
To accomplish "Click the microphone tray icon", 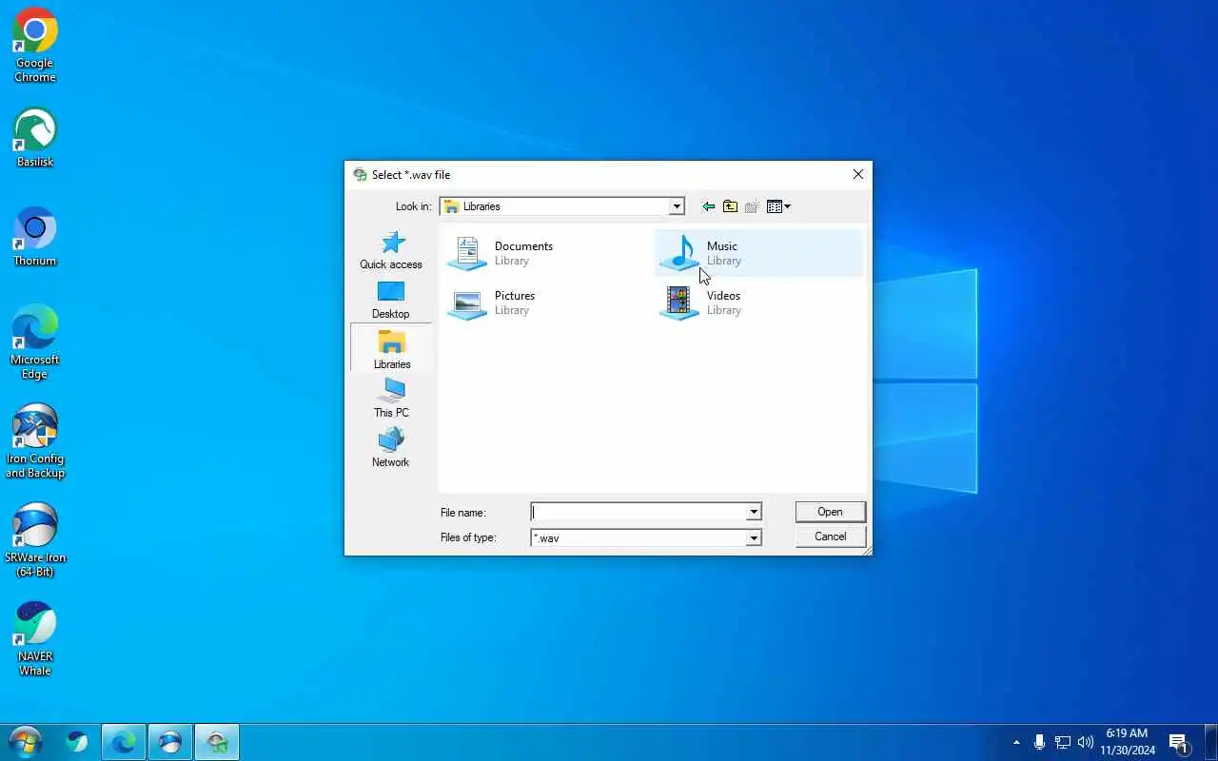I will (x=1039, y=742).
